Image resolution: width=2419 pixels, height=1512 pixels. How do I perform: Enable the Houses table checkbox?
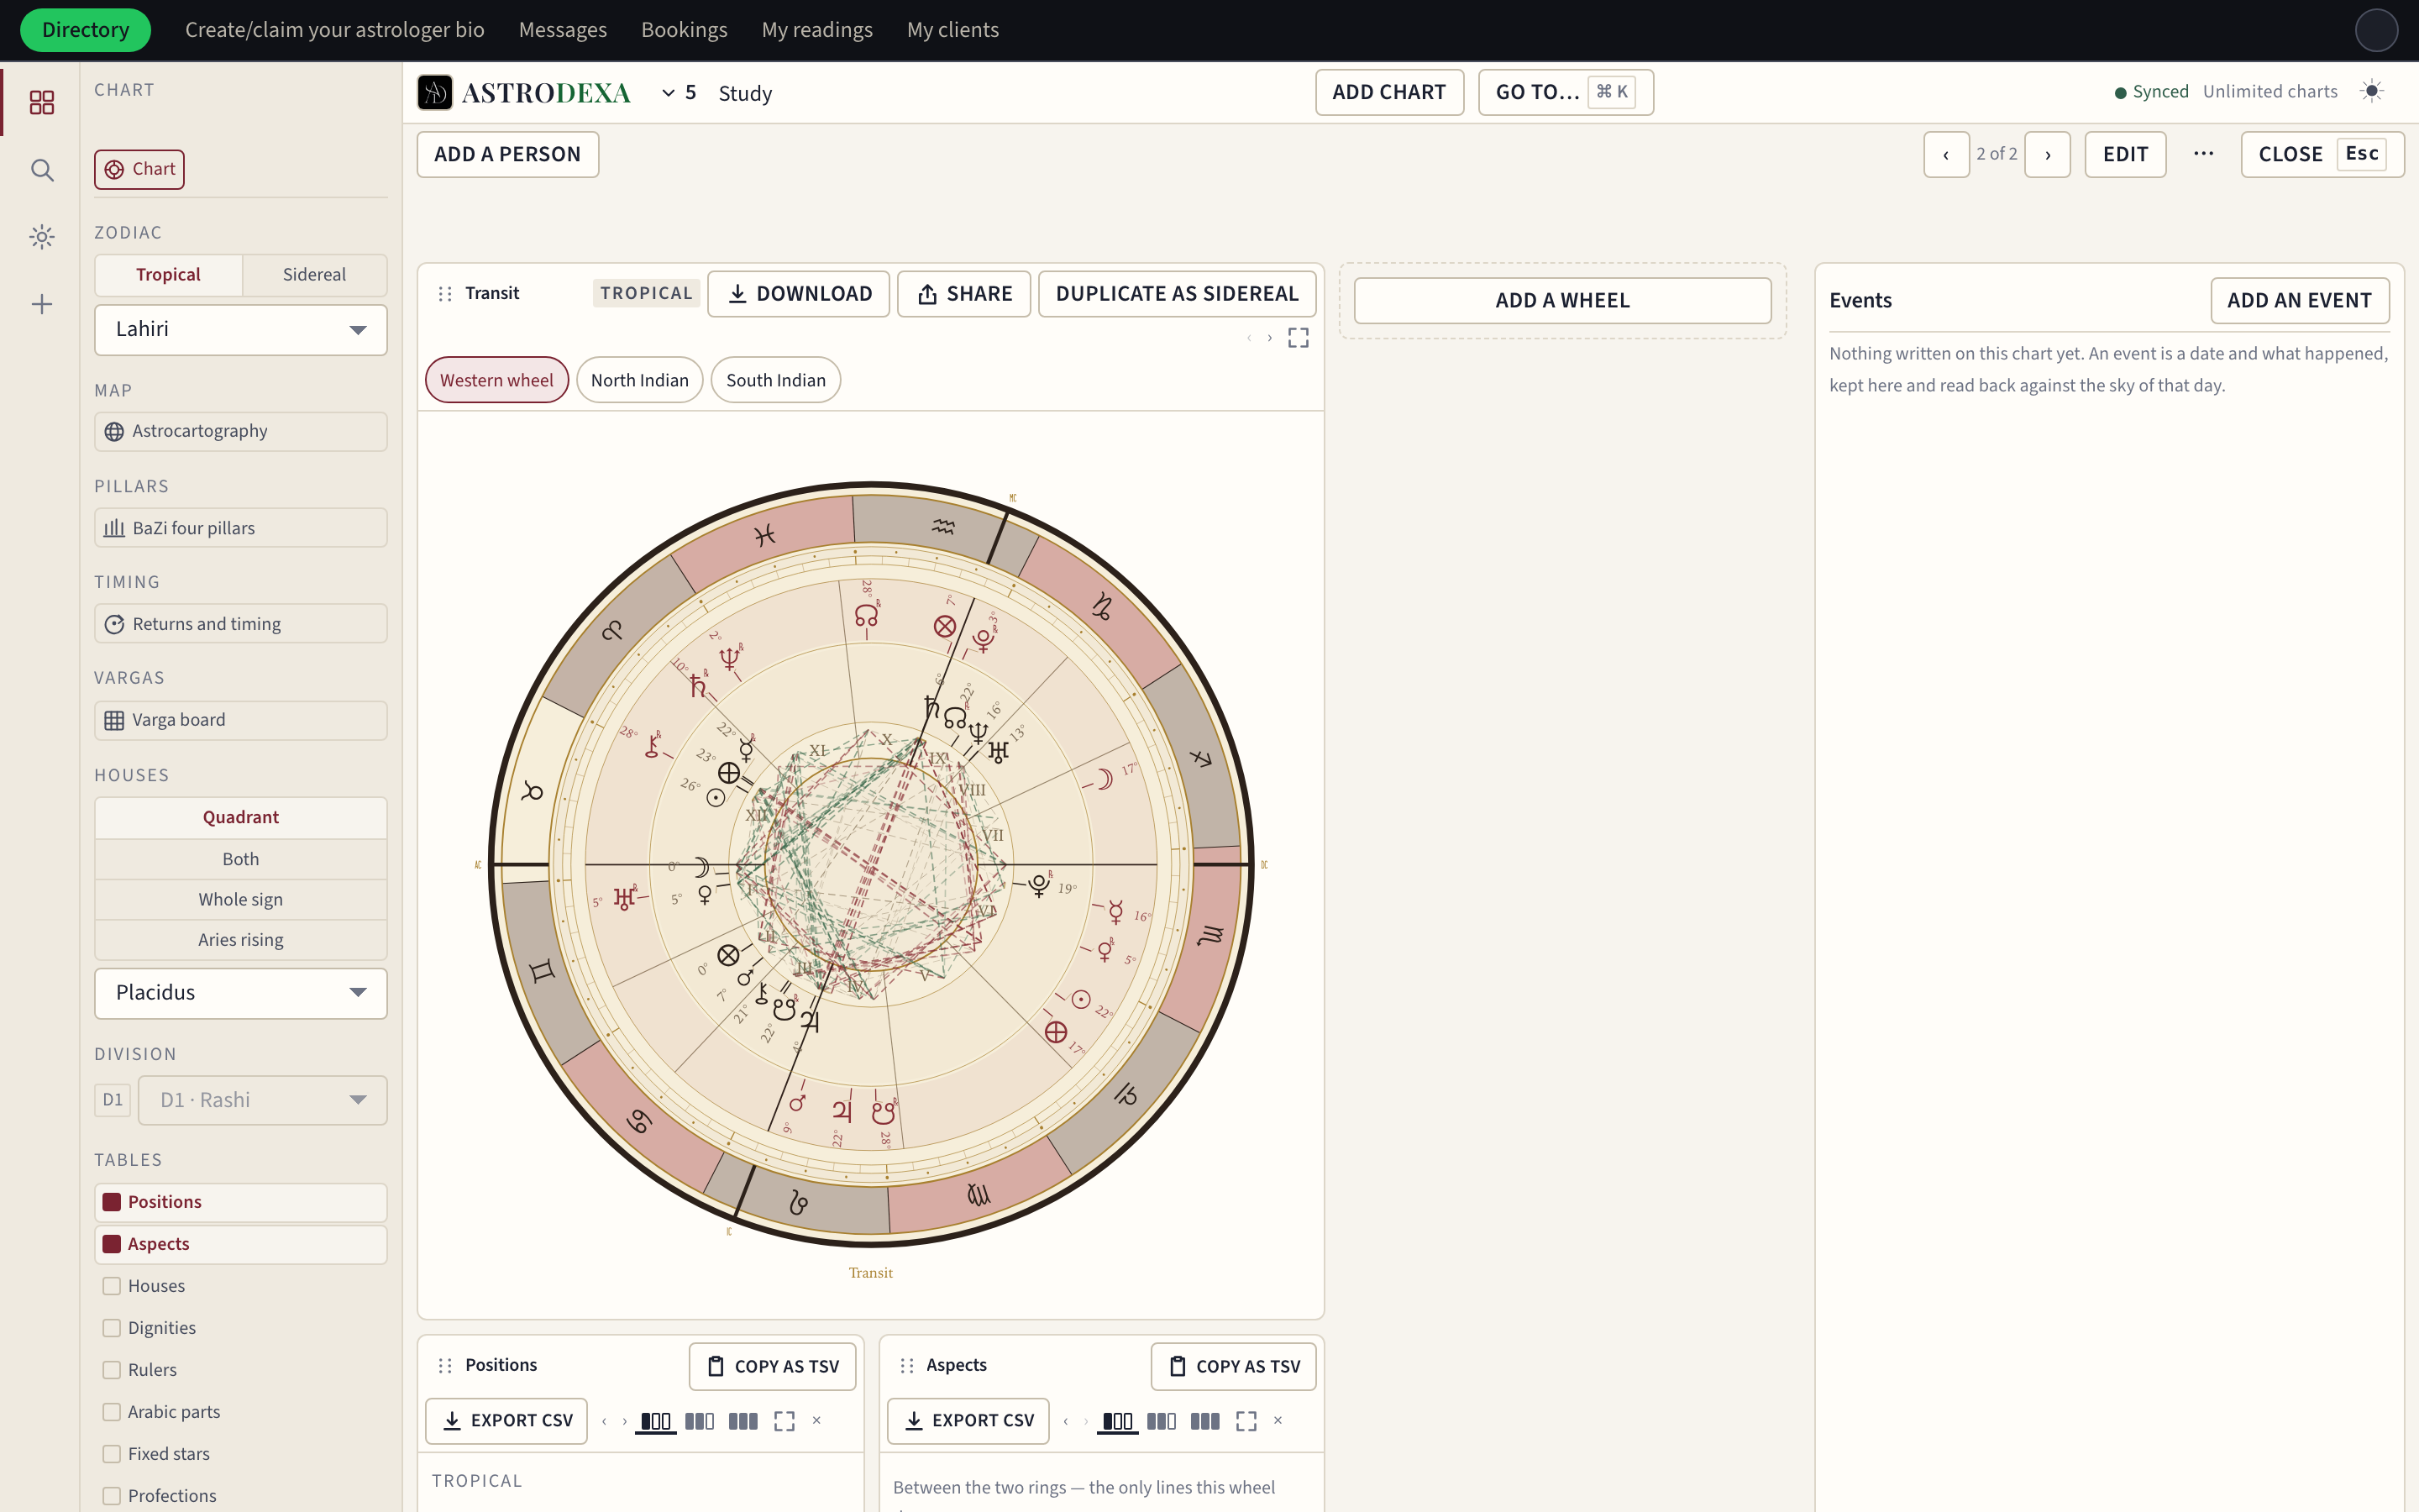(112, 1286)
